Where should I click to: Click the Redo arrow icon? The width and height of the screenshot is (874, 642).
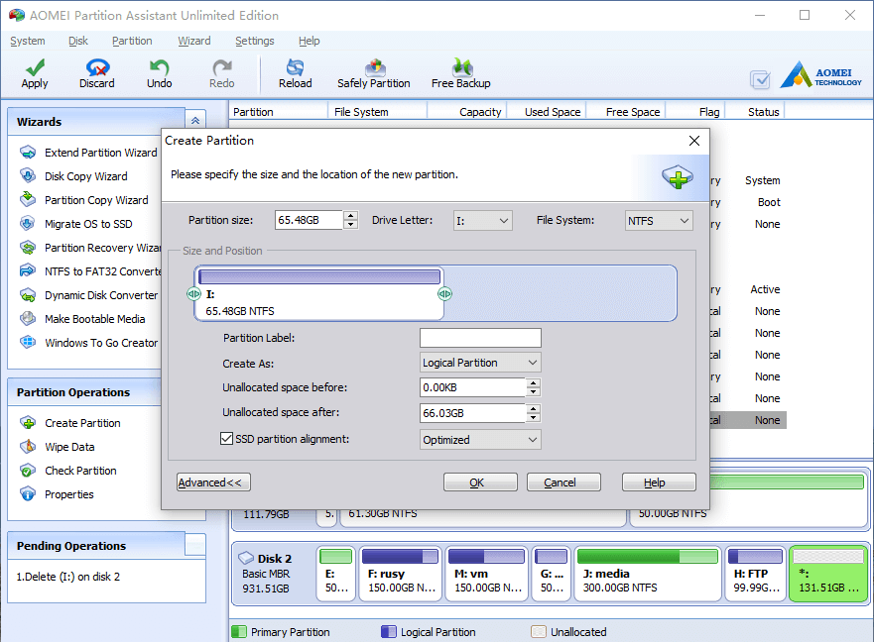click(x=222, y=67)
